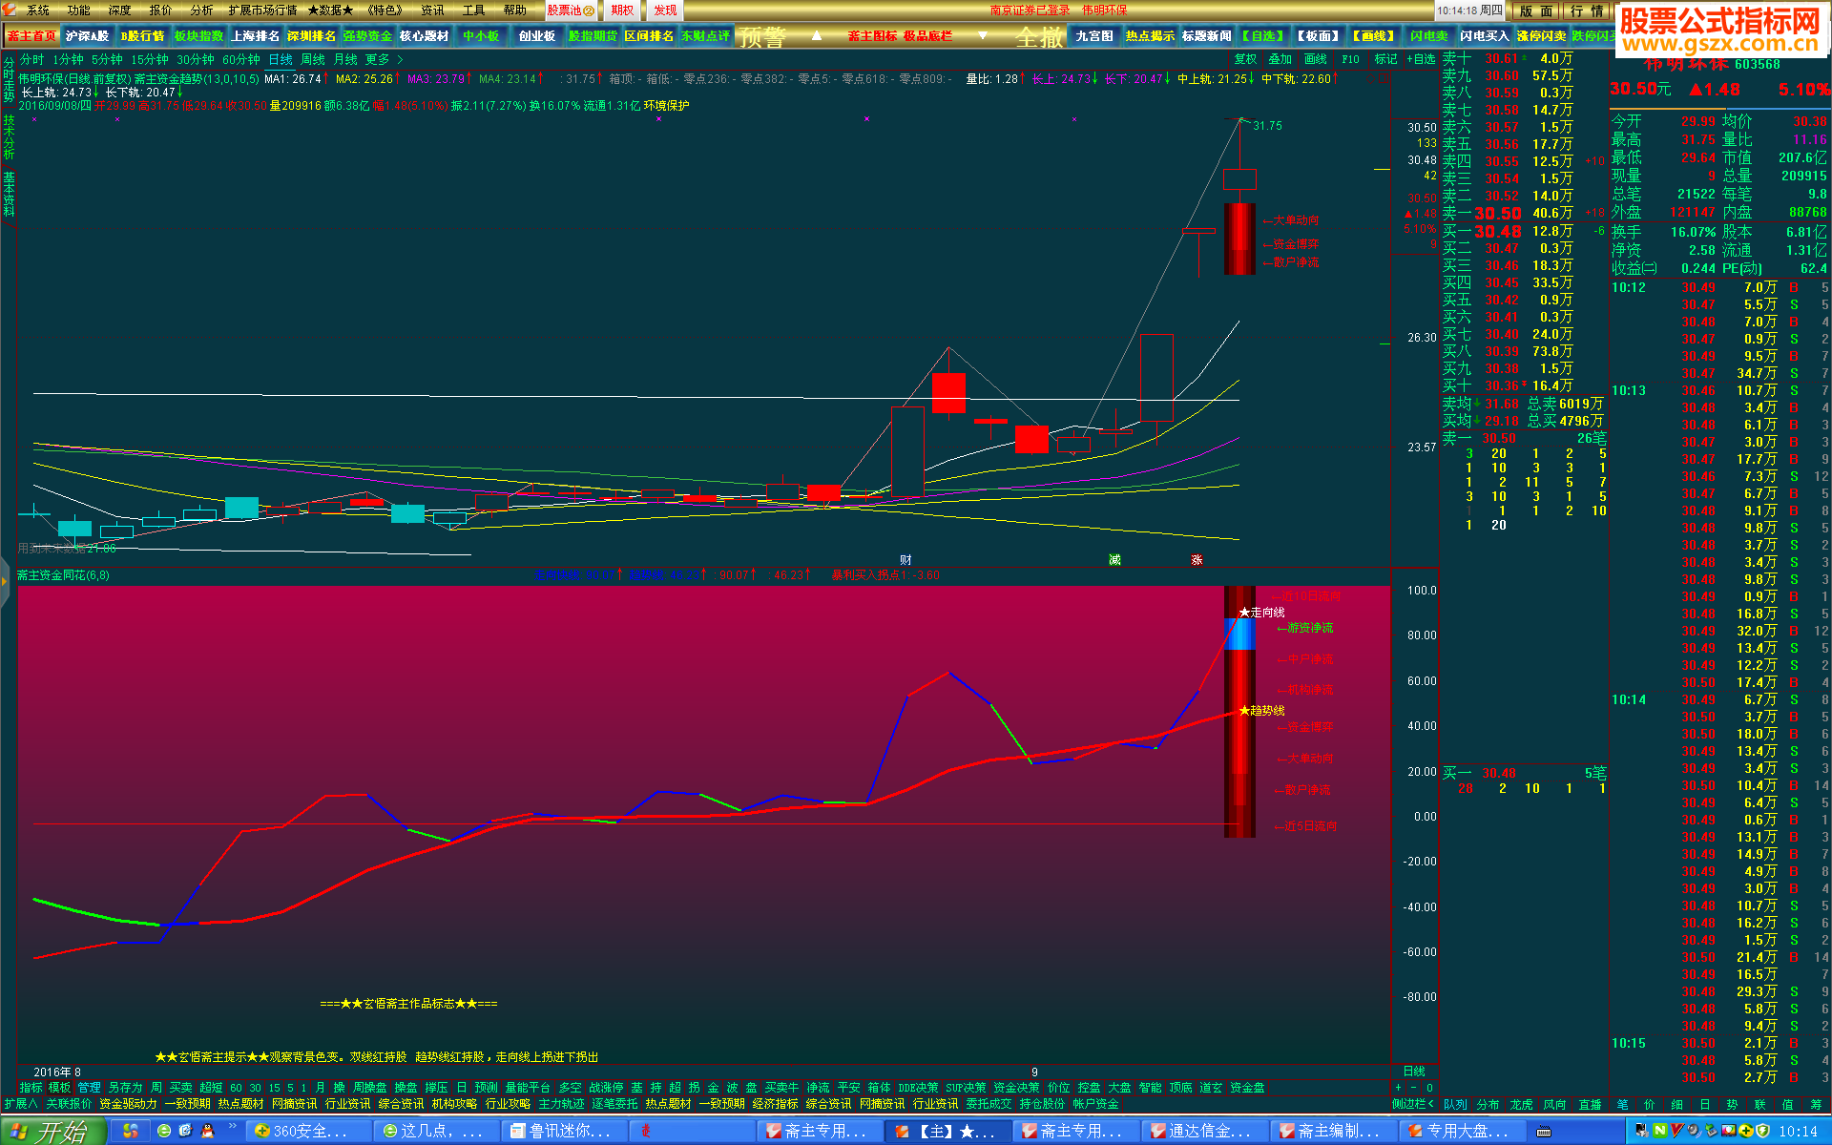
Task: Click the 另存为 option at bottom
Action: point(124,1088)
